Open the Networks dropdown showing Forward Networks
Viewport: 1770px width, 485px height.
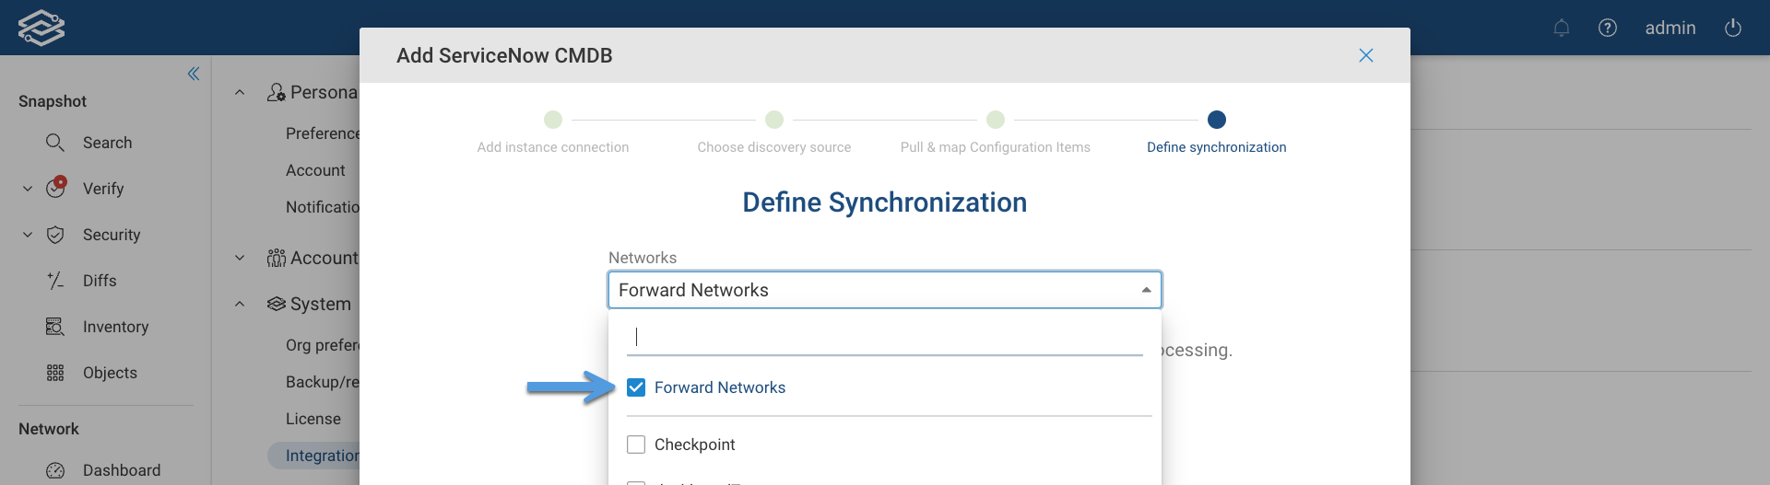pyautogui.click(x=885, y=290)
